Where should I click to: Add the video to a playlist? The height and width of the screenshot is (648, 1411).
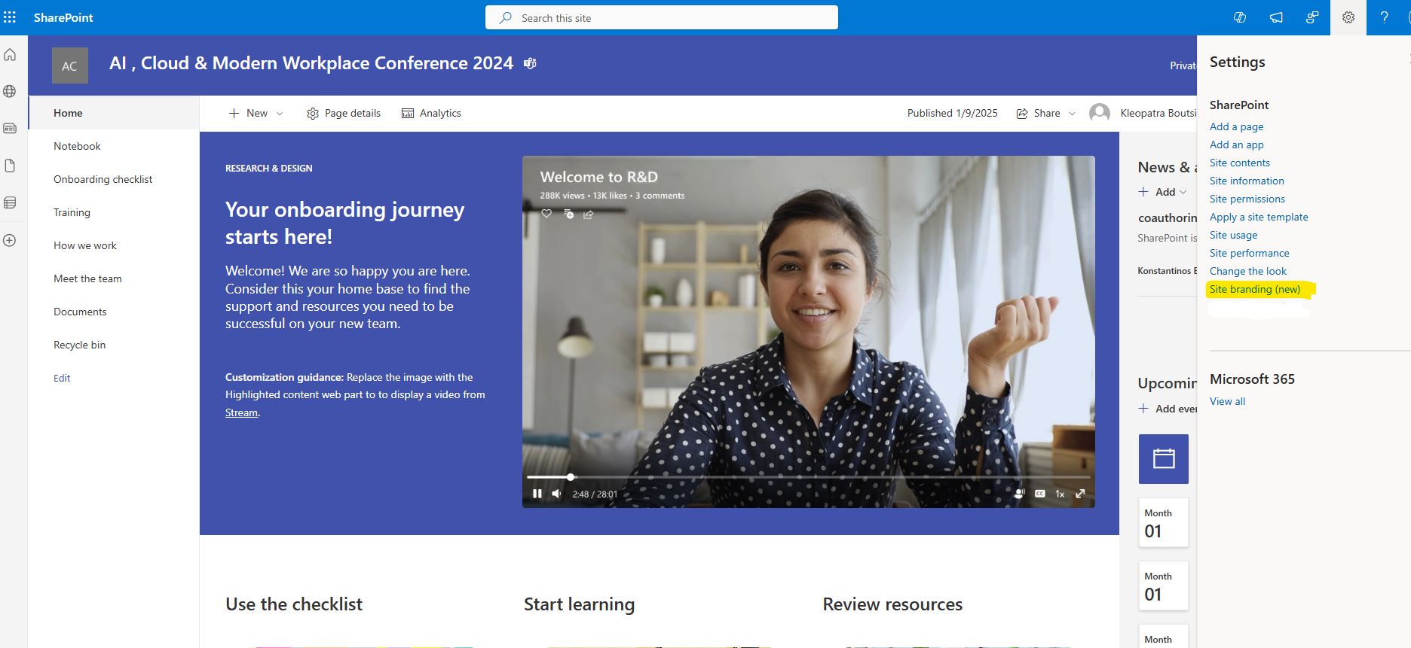coord(568,214)
